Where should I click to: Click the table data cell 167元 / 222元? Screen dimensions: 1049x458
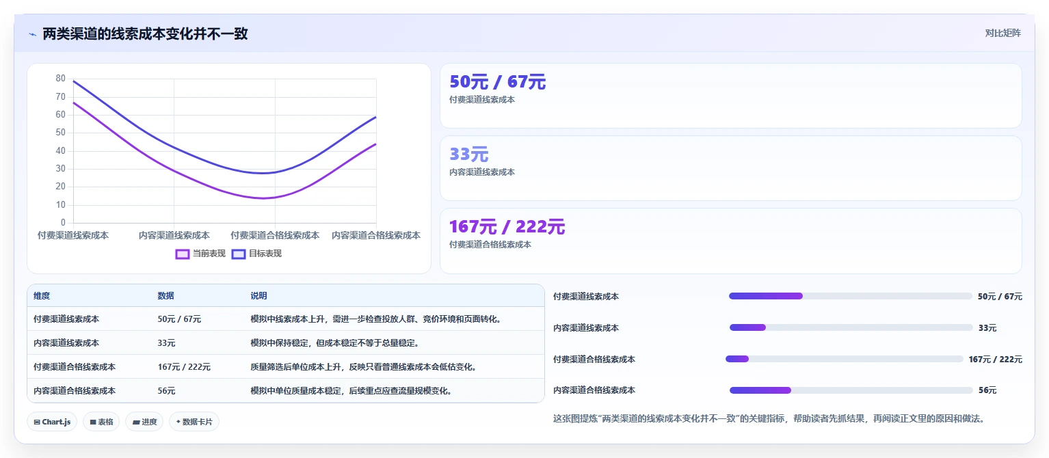point(184,367)
